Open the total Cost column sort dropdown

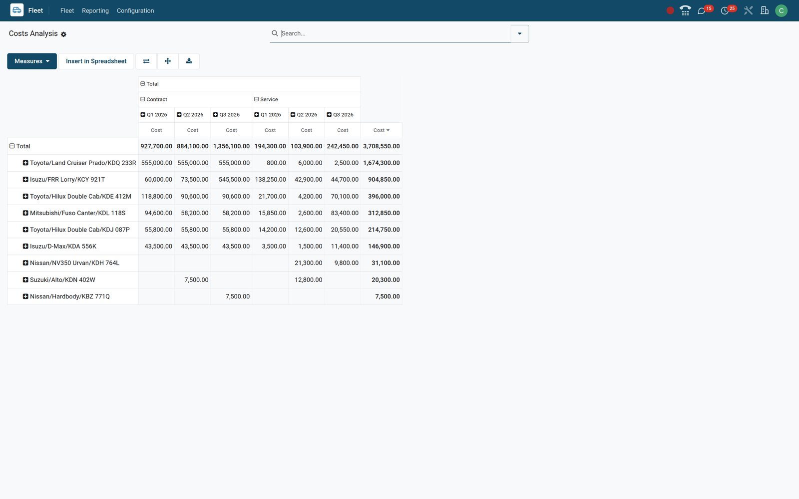click(382, 130)
